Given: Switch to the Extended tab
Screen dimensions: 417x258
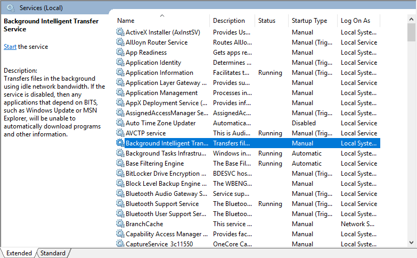Looking at the screenshot, I should tap(19, 253).
